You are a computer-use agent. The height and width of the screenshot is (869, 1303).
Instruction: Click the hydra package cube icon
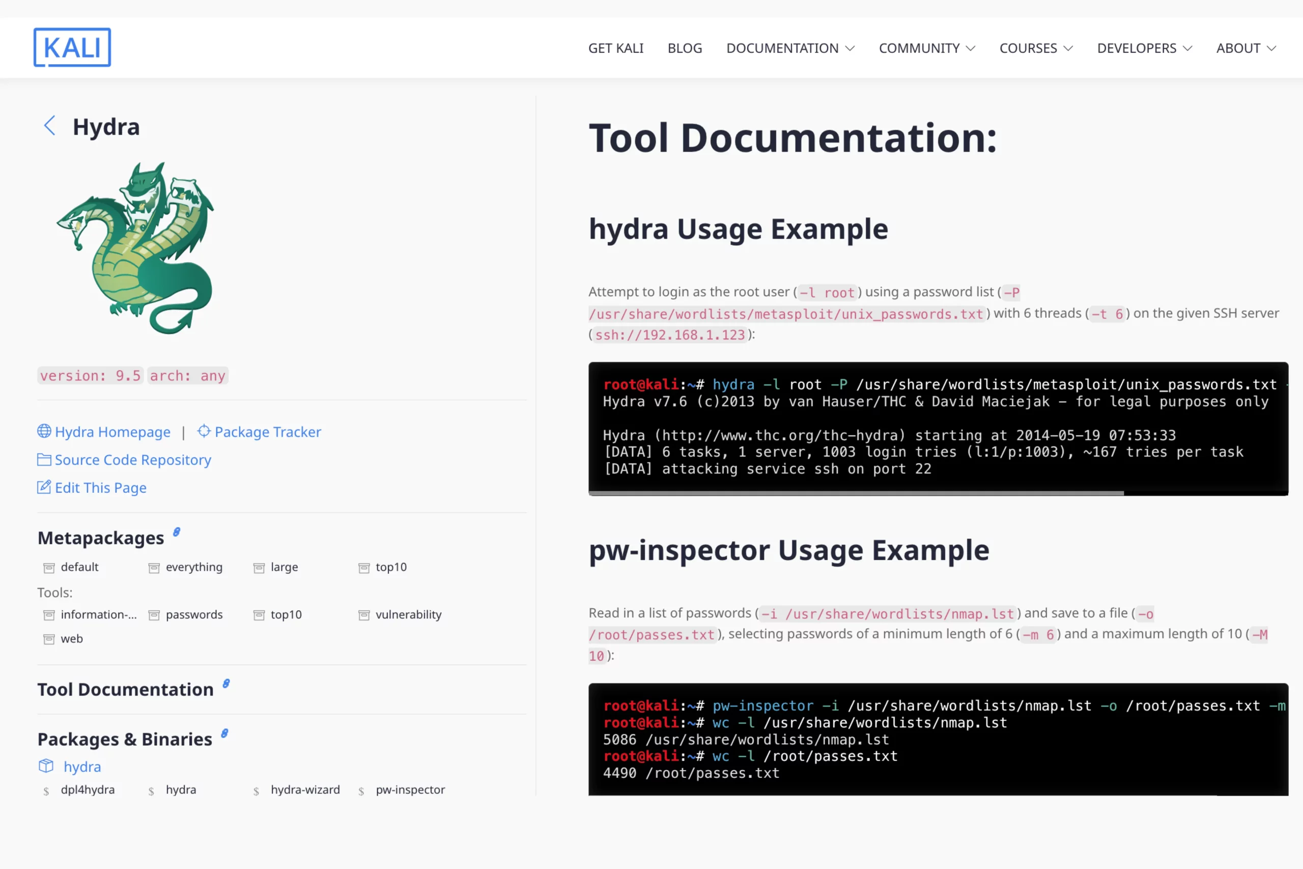[x=46, y=766]
